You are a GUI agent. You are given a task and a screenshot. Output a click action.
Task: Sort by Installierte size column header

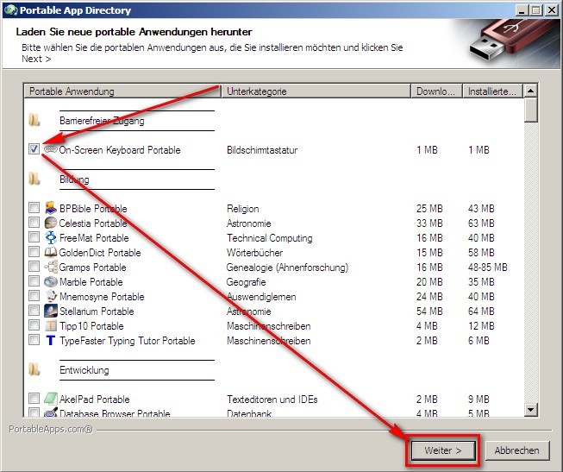(492, 91)
